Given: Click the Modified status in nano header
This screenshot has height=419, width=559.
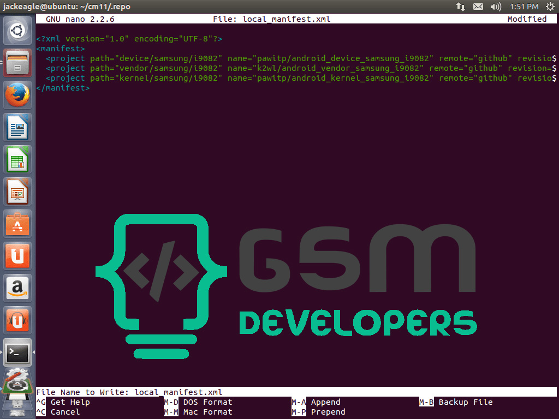Looking at the screenshot, I should coord(527,19).
